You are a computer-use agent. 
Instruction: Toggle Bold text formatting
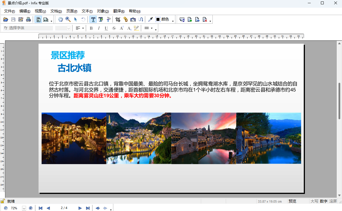pos(91,28)
